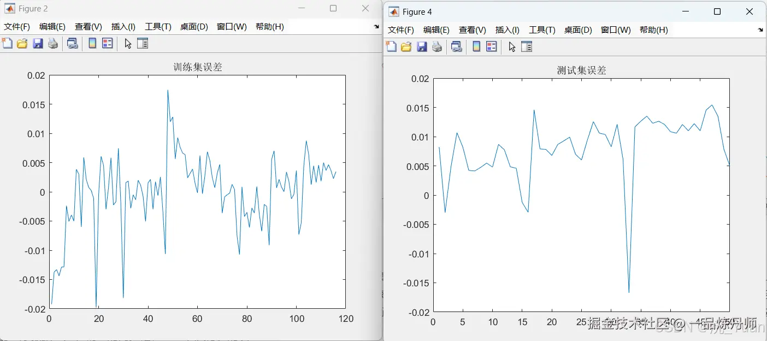Screen dimensions: 767x341
Task: Click x-axis label 100 in Figure 2
Action: (297, 319)
